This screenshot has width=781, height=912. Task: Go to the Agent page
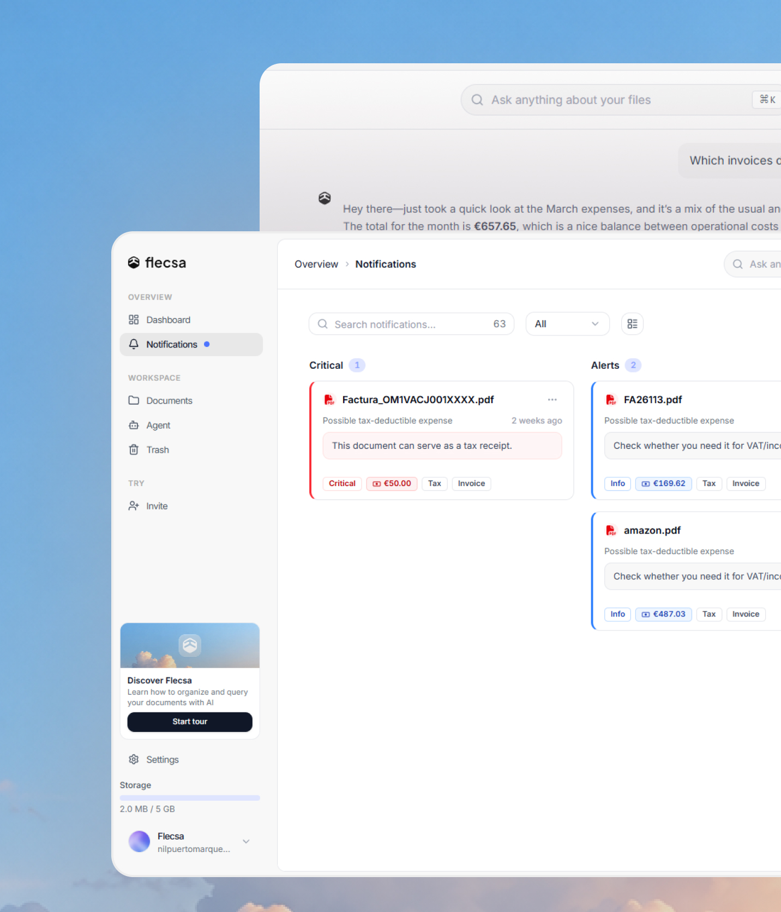[x=191, y=425]
